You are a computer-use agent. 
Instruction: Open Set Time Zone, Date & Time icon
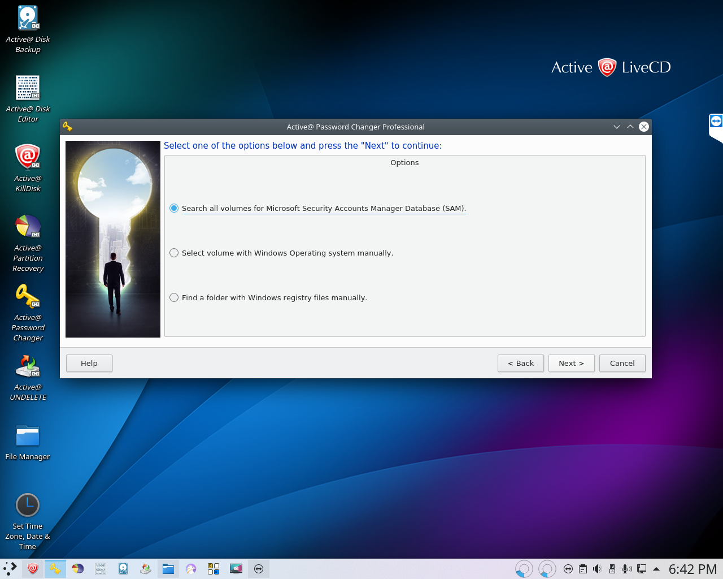(28, 521)
